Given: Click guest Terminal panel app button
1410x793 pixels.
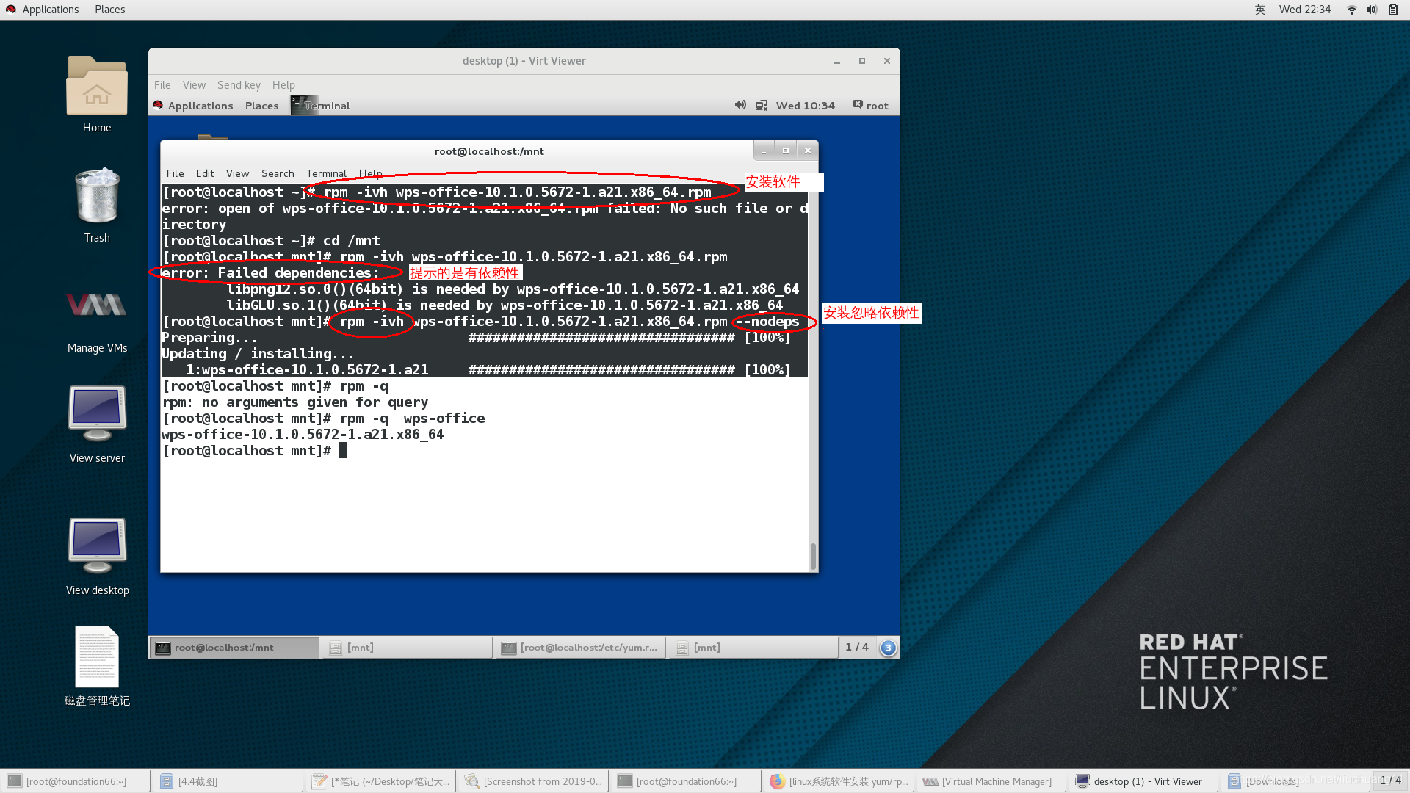Looking at the screenshot, I should point(321,106).
